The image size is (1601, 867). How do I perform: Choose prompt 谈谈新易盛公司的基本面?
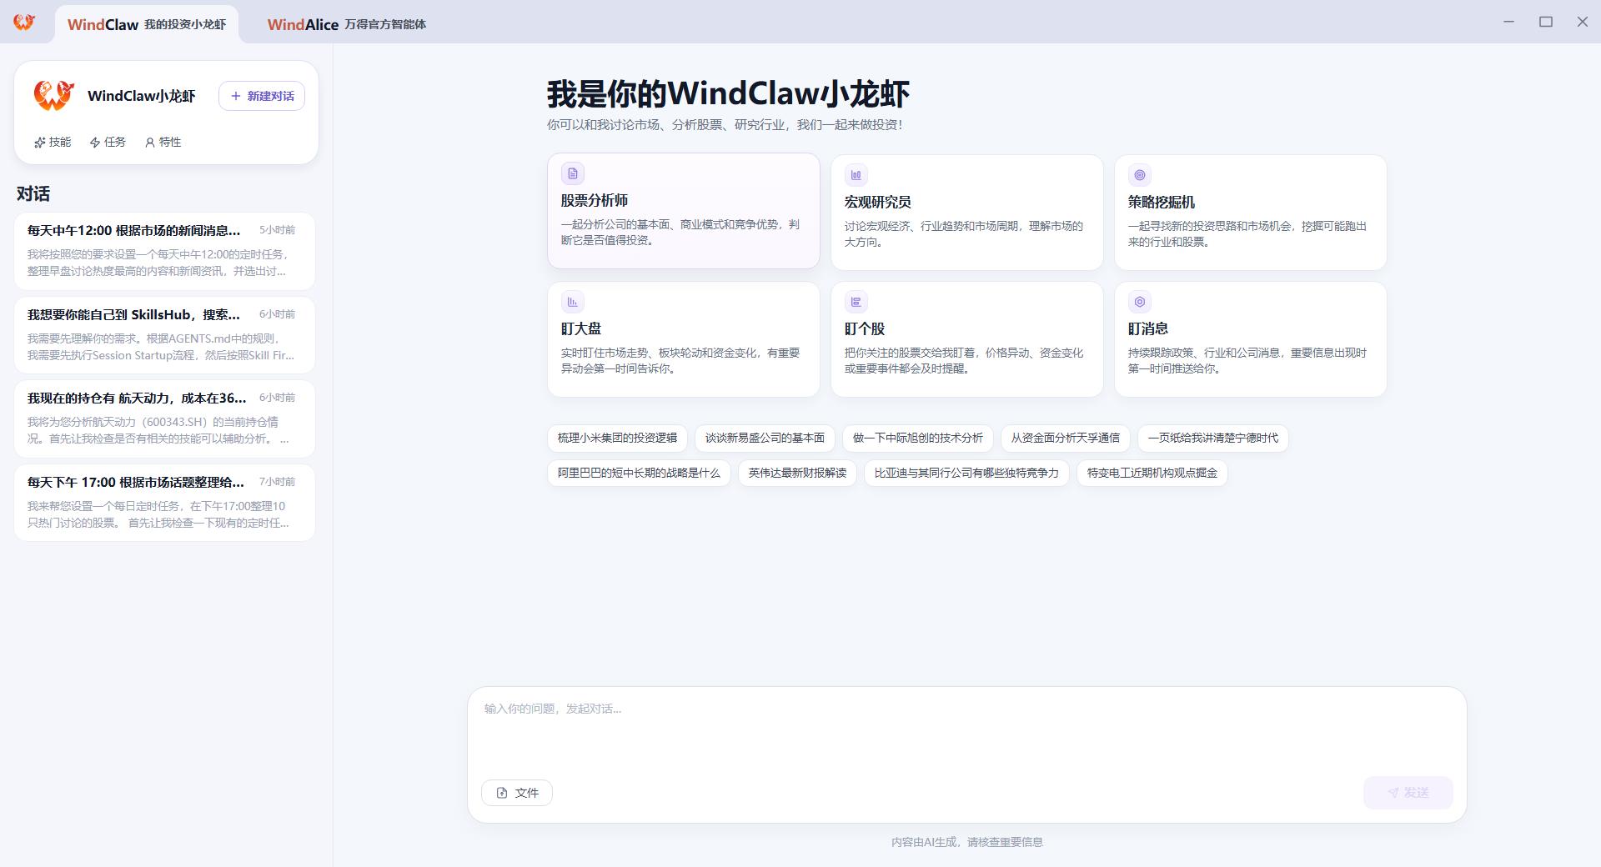[765, 438]
